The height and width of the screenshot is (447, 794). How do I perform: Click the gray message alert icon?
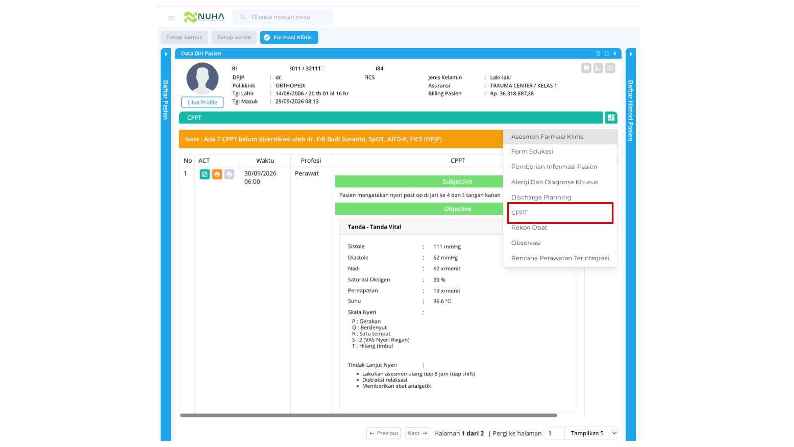(586, 68)
